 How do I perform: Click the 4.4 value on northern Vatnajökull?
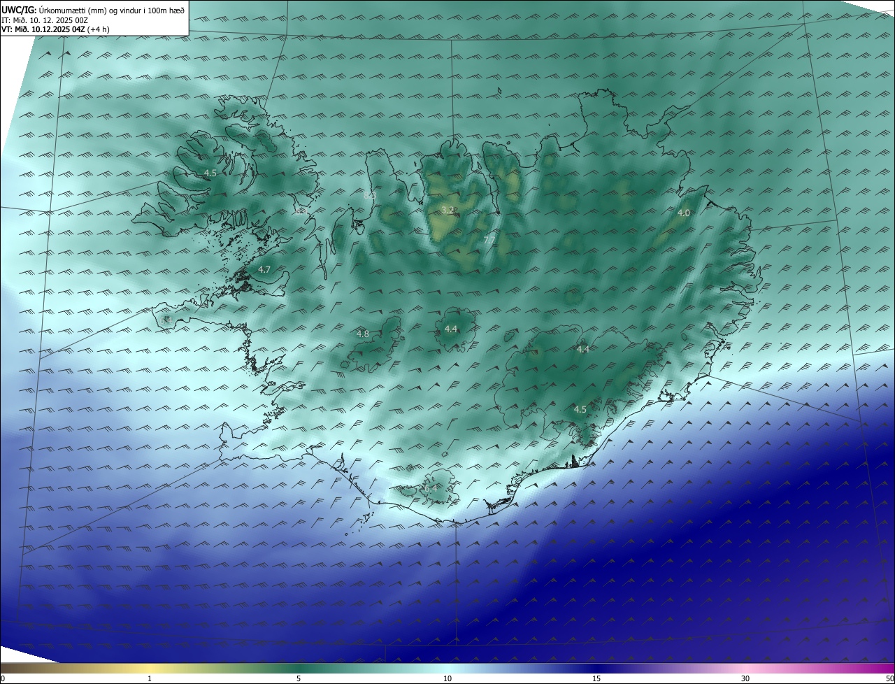coord(583,349)
